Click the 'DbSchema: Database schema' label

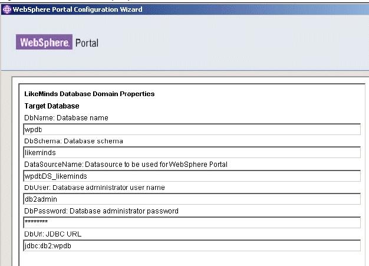coord(74,141)
